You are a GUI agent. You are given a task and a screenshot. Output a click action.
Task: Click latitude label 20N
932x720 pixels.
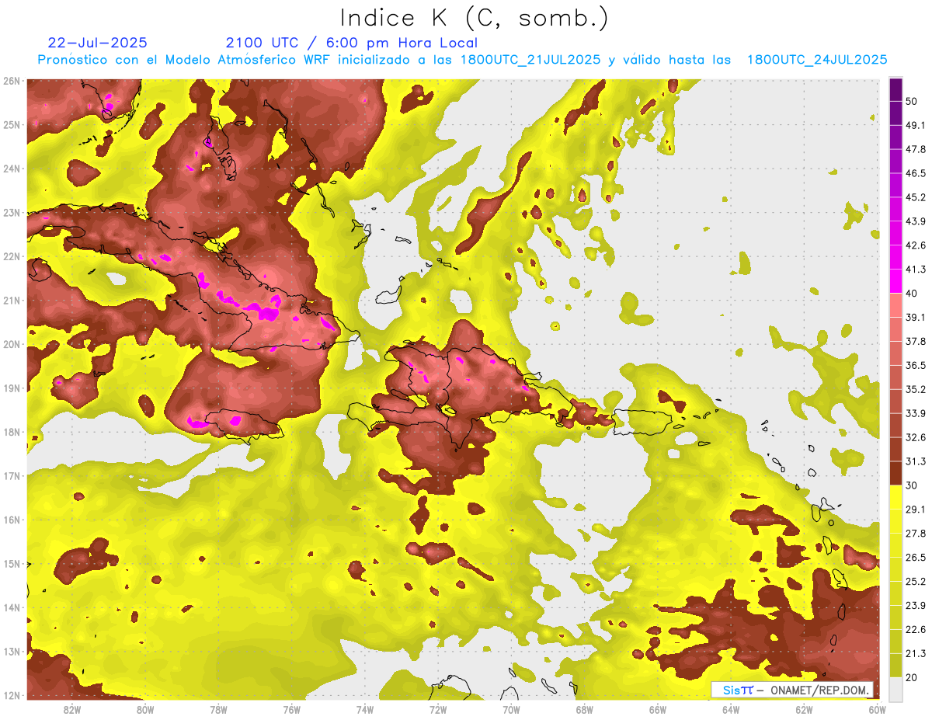click(12, 344)
